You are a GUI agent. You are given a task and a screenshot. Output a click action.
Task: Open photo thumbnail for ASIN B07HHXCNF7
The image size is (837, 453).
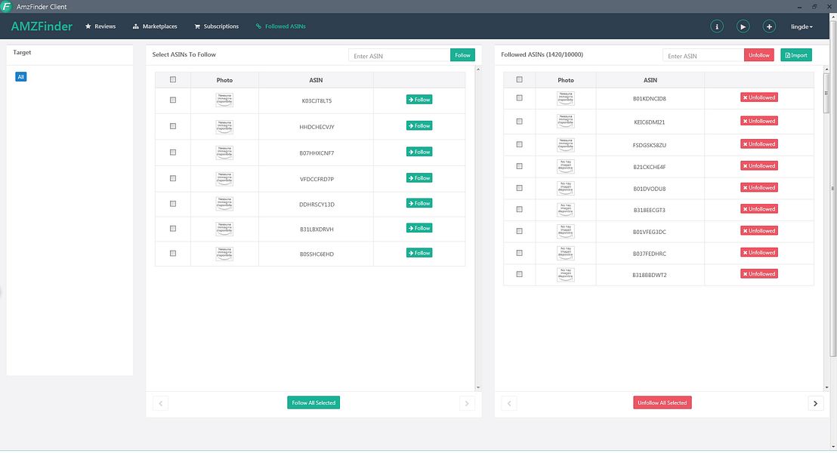(x=224, y=153)
